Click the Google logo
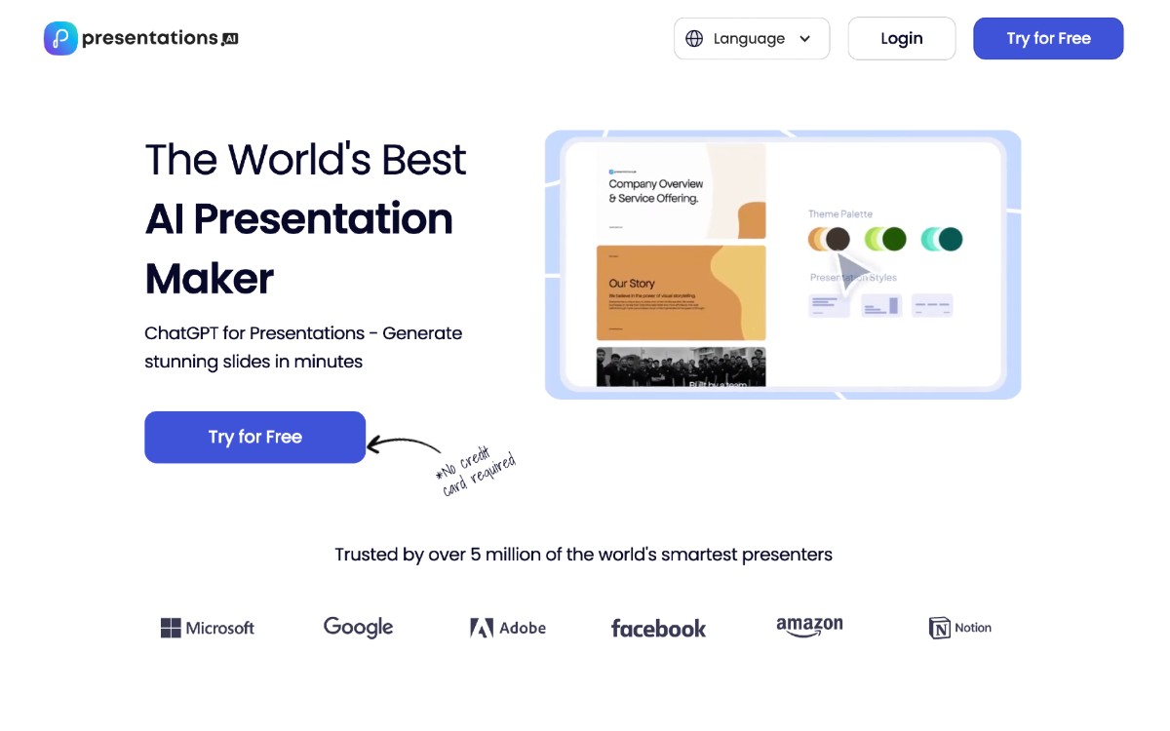 tap(358, 627)
